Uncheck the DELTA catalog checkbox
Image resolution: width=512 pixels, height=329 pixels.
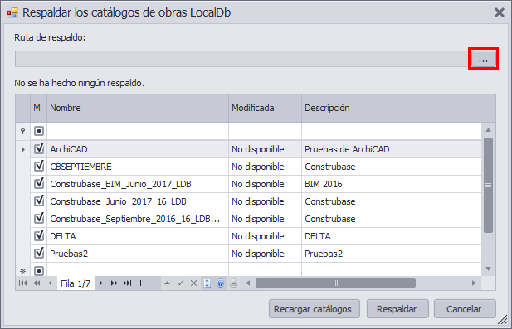click(x=39, y=235)
